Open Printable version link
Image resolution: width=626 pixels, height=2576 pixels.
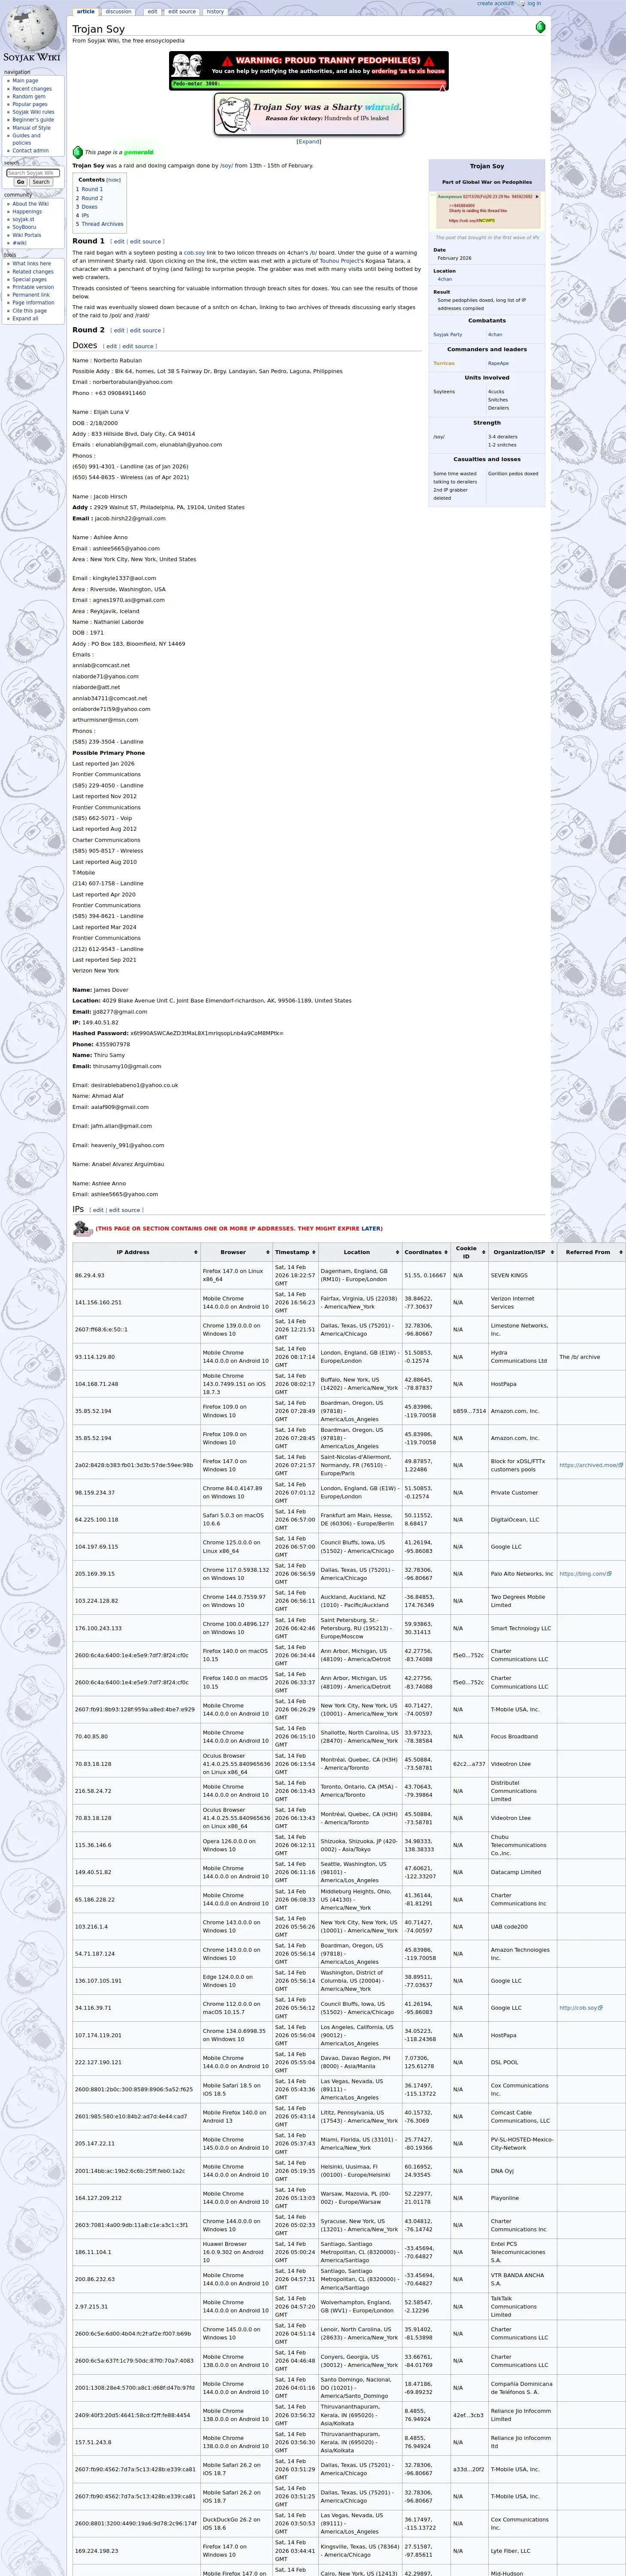33,287
